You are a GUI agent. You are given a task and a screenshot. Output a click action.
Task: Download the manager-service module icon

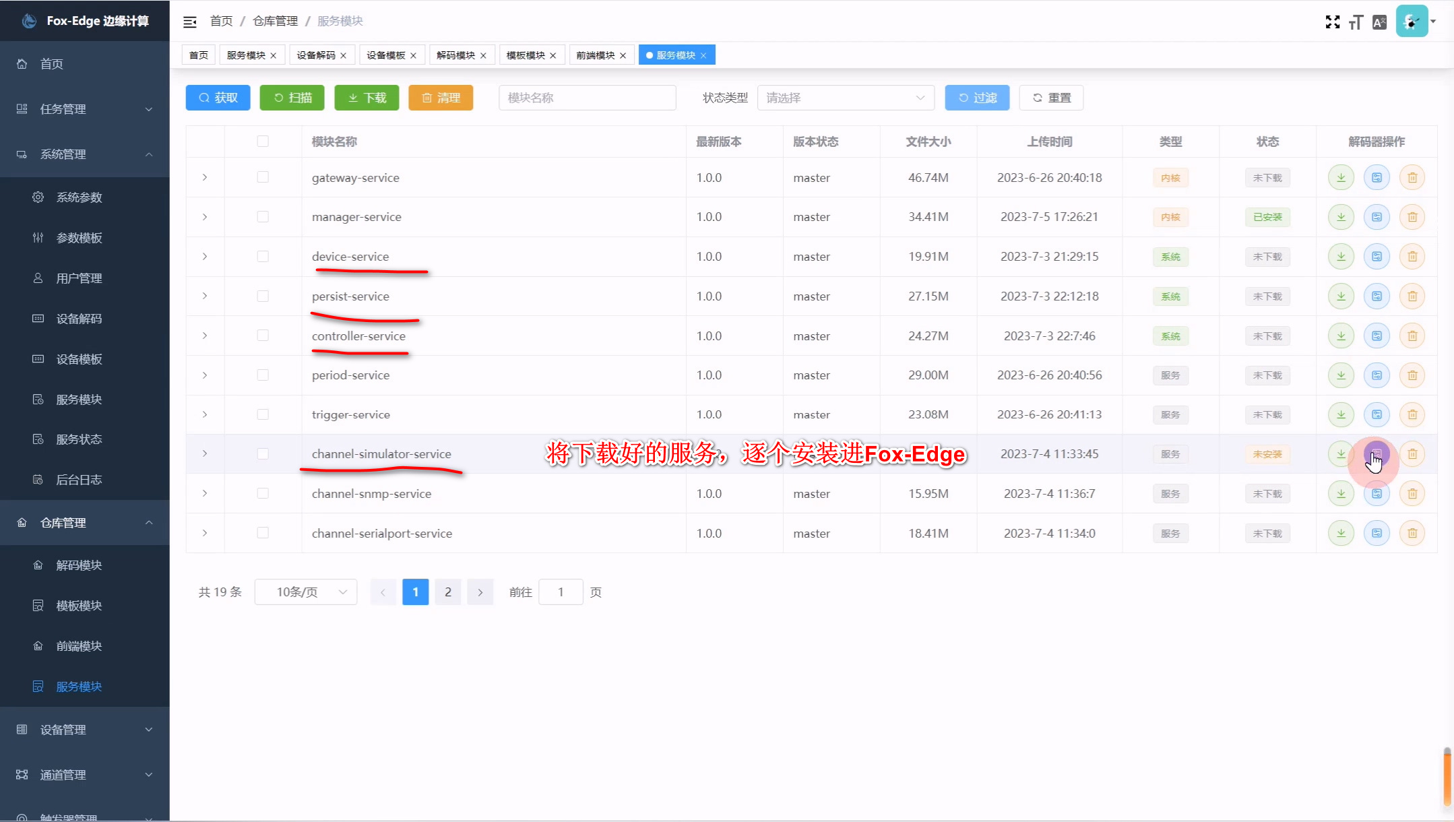(1341, 217)
